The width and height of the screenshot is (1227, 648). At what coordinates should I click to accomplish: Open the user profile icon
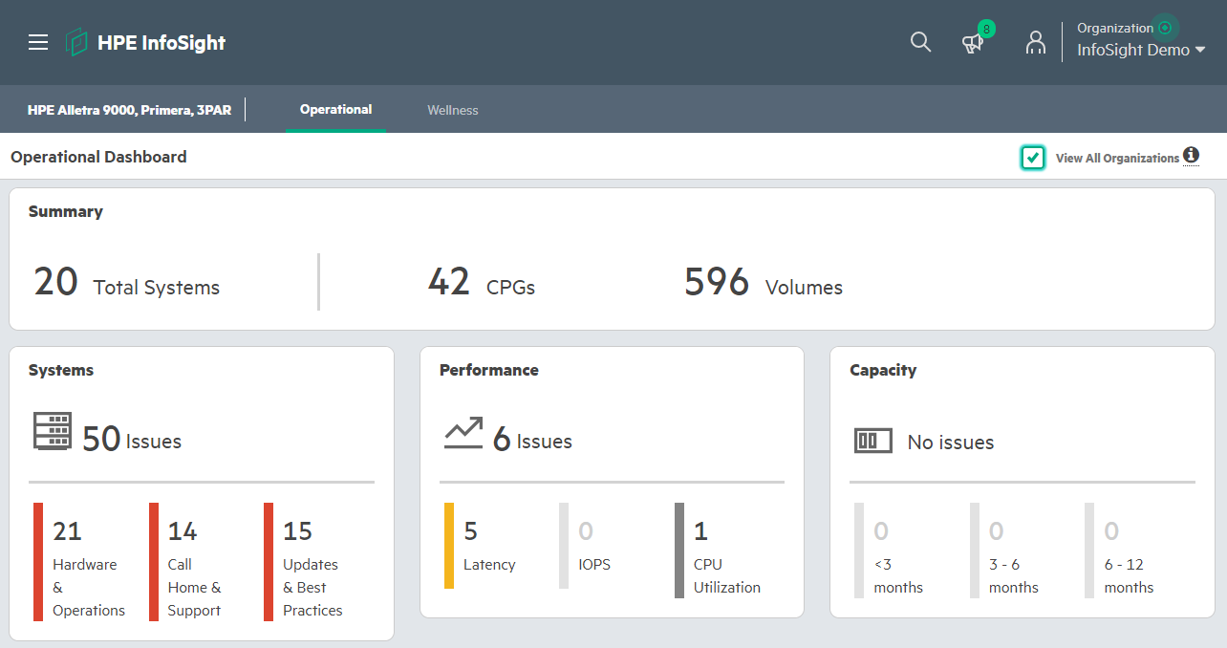tap(1036, 42)
